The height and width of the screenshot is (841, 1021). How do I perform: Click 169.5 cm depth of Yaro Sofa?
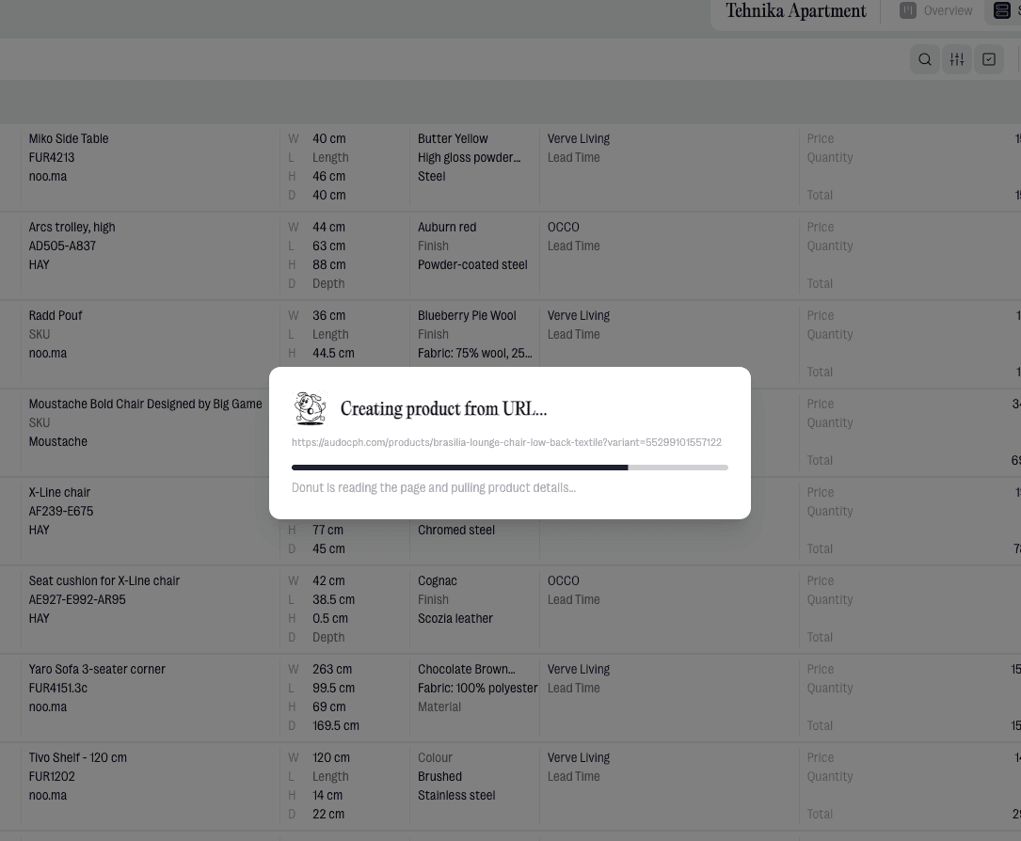[336, 726]
